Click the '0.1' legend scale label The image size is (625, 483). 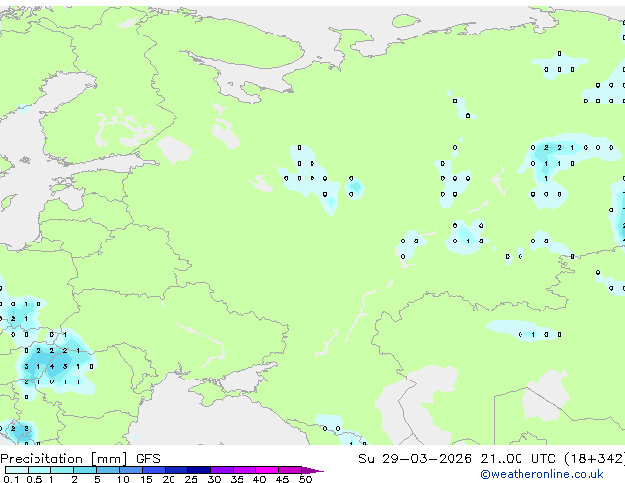tap(12, 479)
